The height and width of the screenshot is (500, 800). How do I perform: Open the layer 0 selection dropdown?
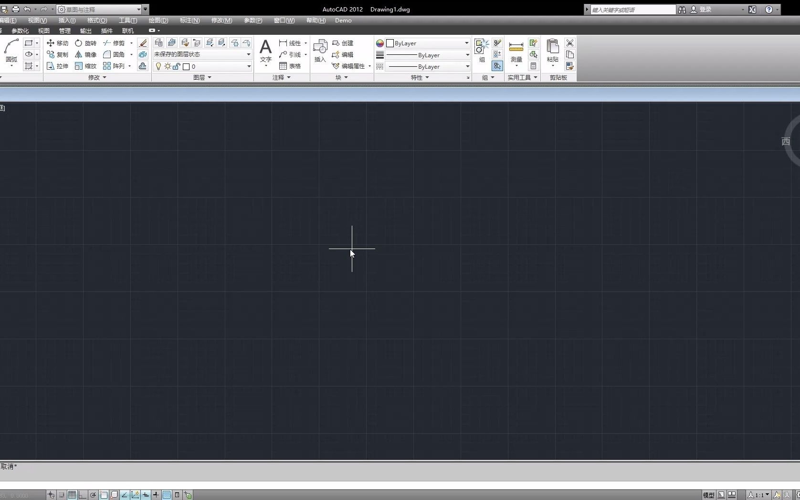click(x=202, y=66)
